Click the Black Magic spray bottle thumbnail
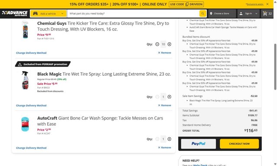The image size is (277, 166). point(25,80)
